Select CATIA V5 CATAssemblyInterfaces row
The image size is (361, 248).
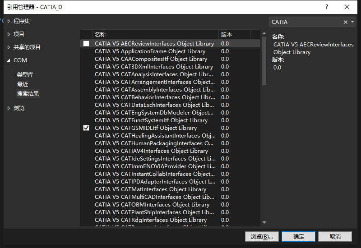(170, 90)
